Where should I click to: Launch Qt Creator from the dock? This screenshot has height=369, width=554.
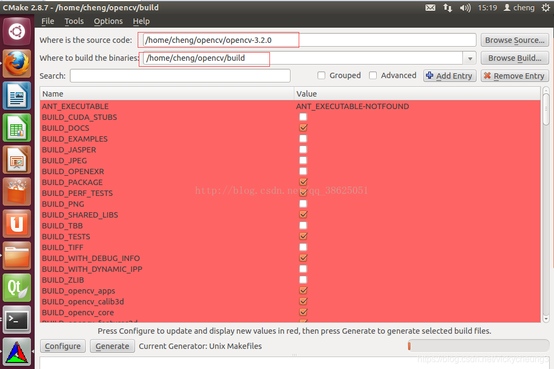[x=17, y=288]
